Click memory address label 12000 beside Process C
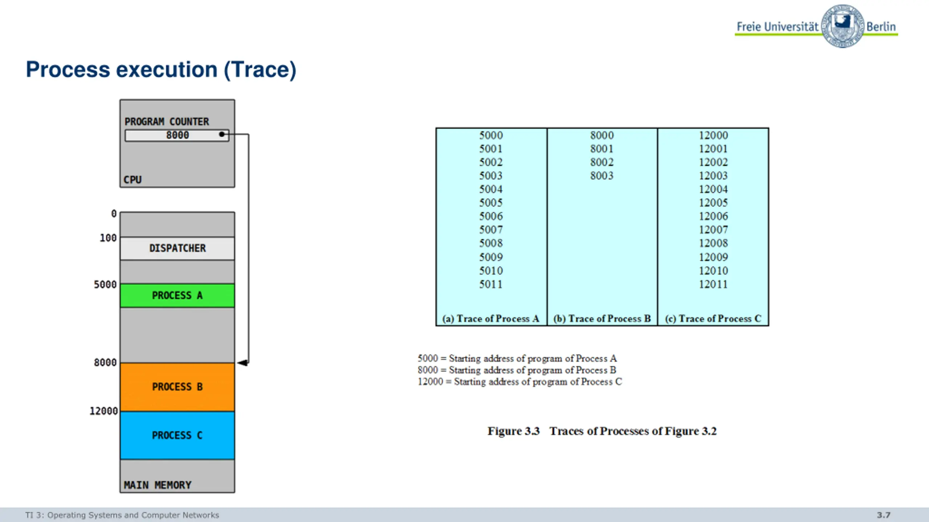The height and width of the screenshot is (522, 929). [104, 411]
